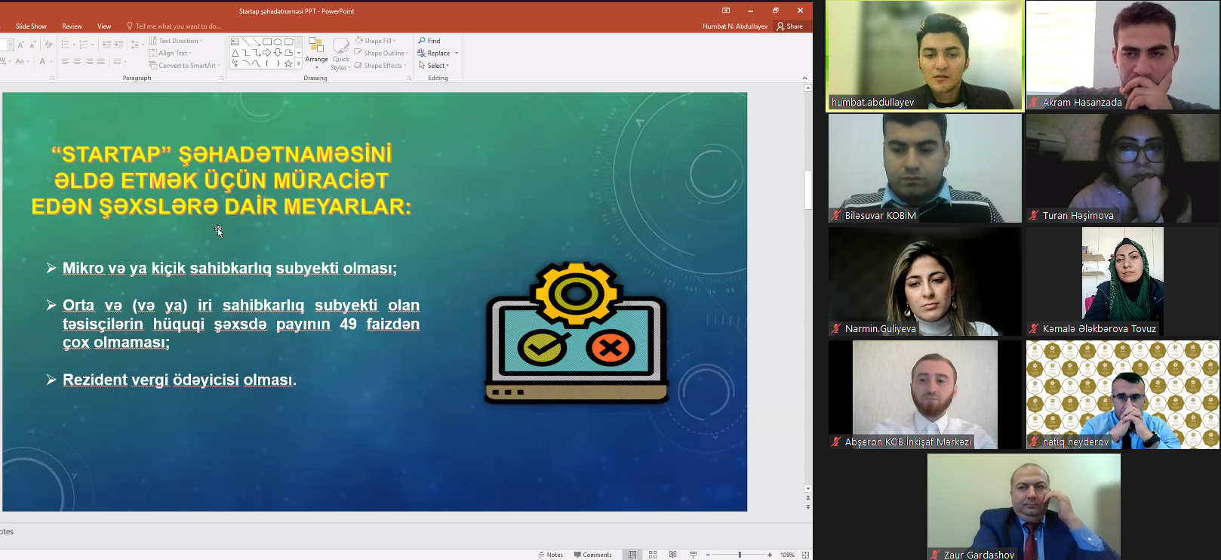This screenshot has height=560, width=1221.
Task: Switch to Normal view in status bar
Action: (x=632, y=555)
